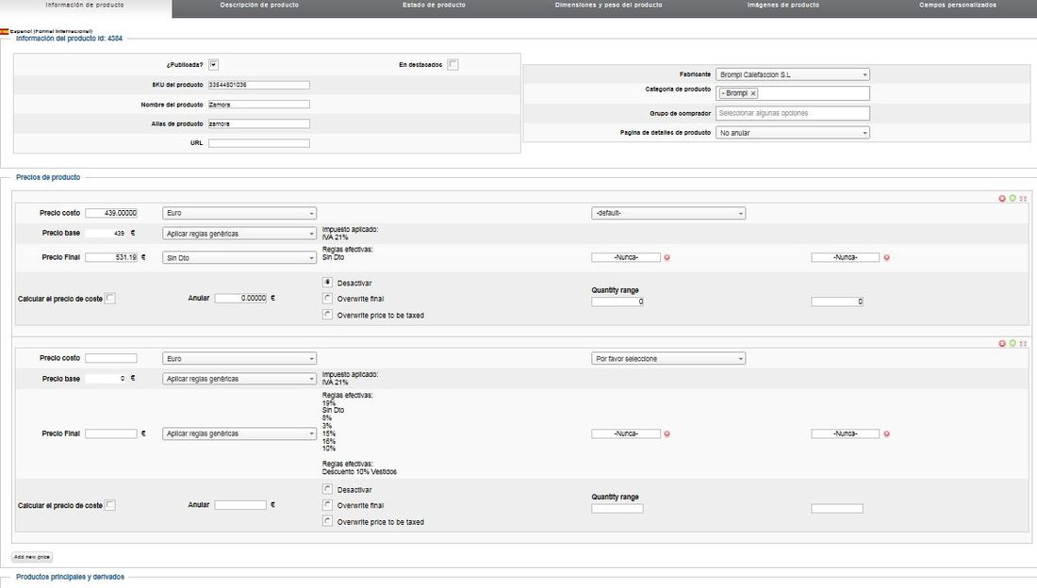Check Calcular el precio de coste, second block
This screenshot has width=1037, height=588.
110,505
